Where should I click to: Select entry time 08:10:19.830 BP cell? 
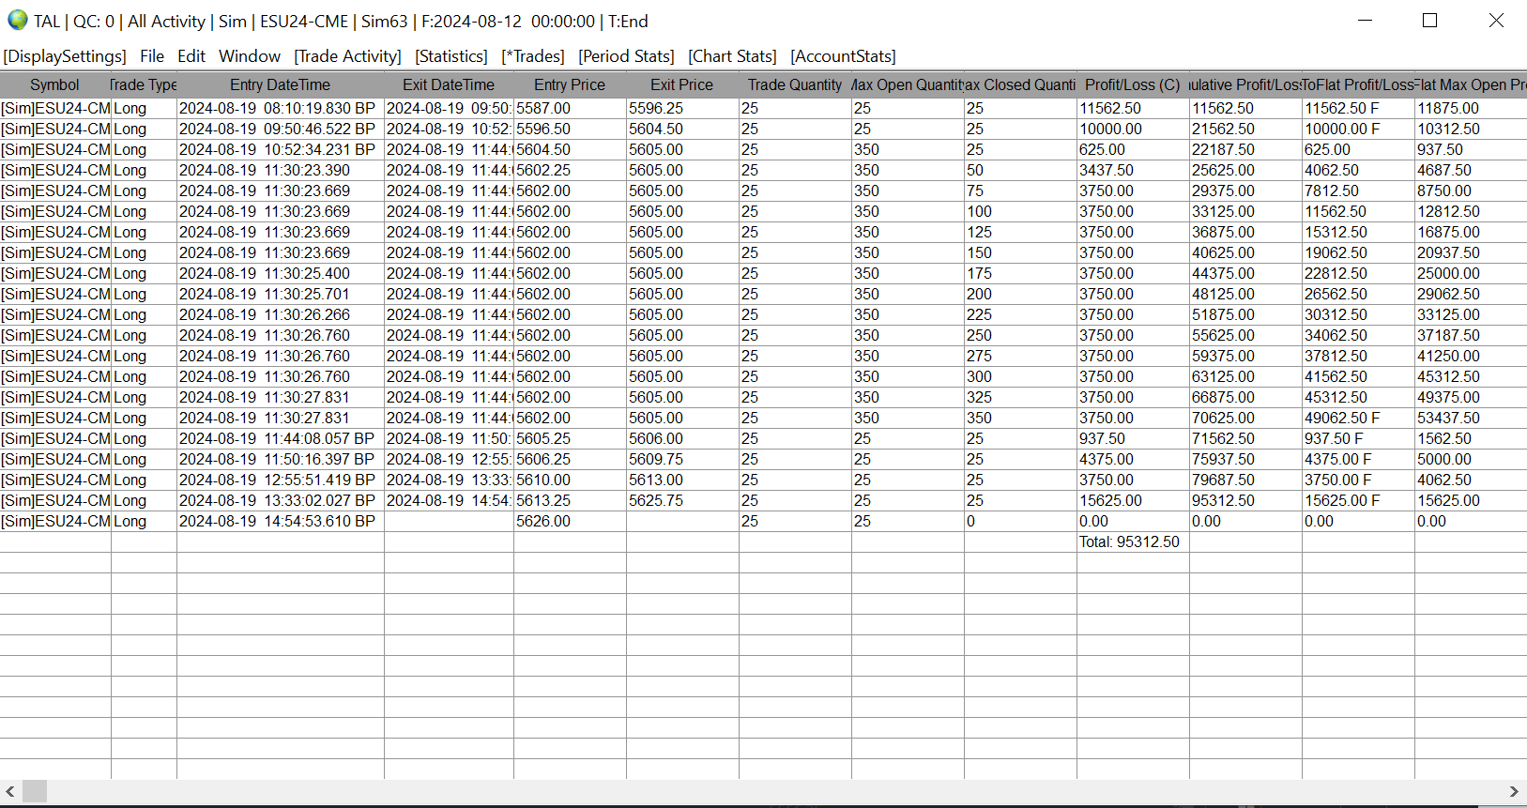pyautogui.click(x=281, y=108)
